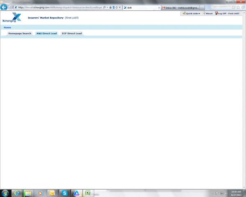Open the blue triangle app in taskbar
The image size is (246, 197).
(76, 193)
